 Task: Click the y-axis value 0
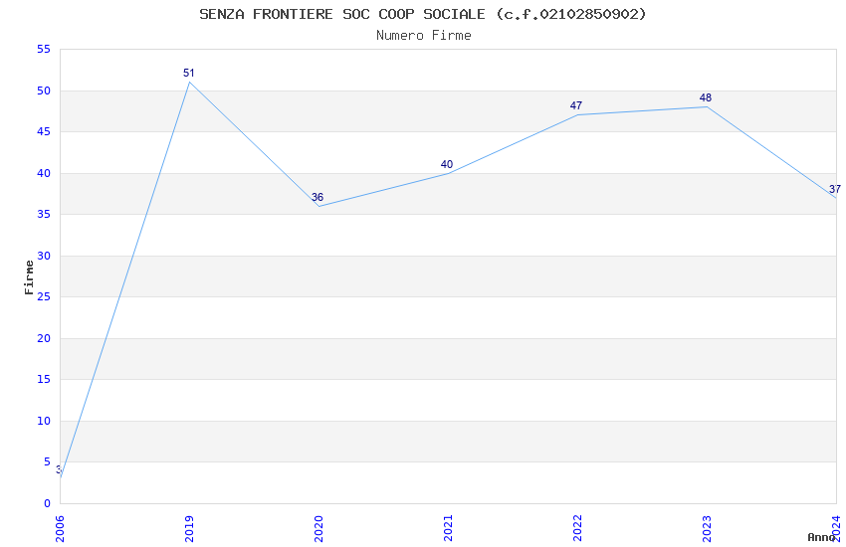[48, 503]
